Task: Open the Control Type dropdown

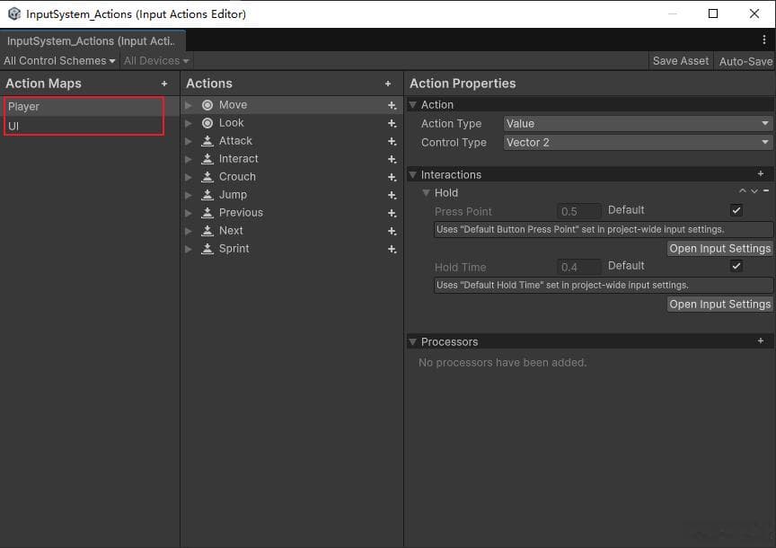Action: click(638, 143)
